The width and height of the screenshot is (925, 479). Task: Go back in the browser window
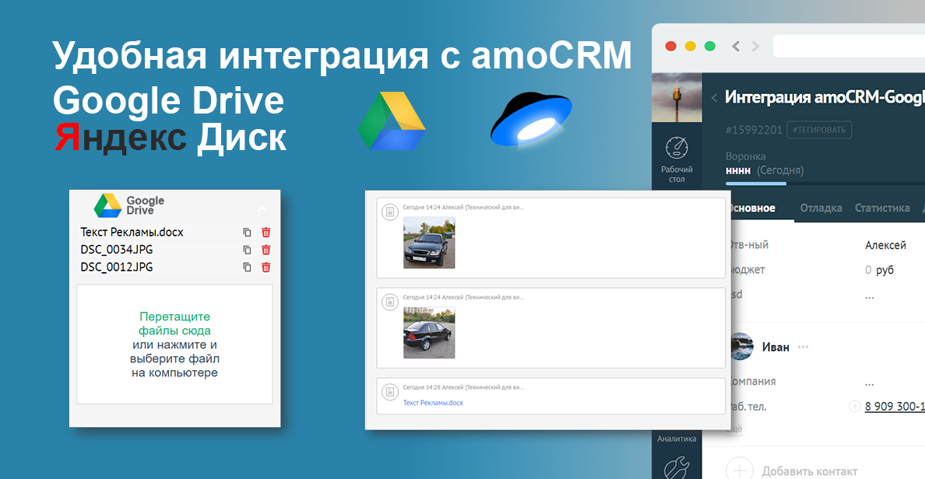click(736, 46)
